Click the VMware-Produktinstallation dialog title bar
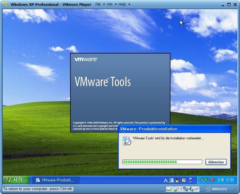This screenshot has height=194, width=240. pyautogui.click(x=174, y=129)
